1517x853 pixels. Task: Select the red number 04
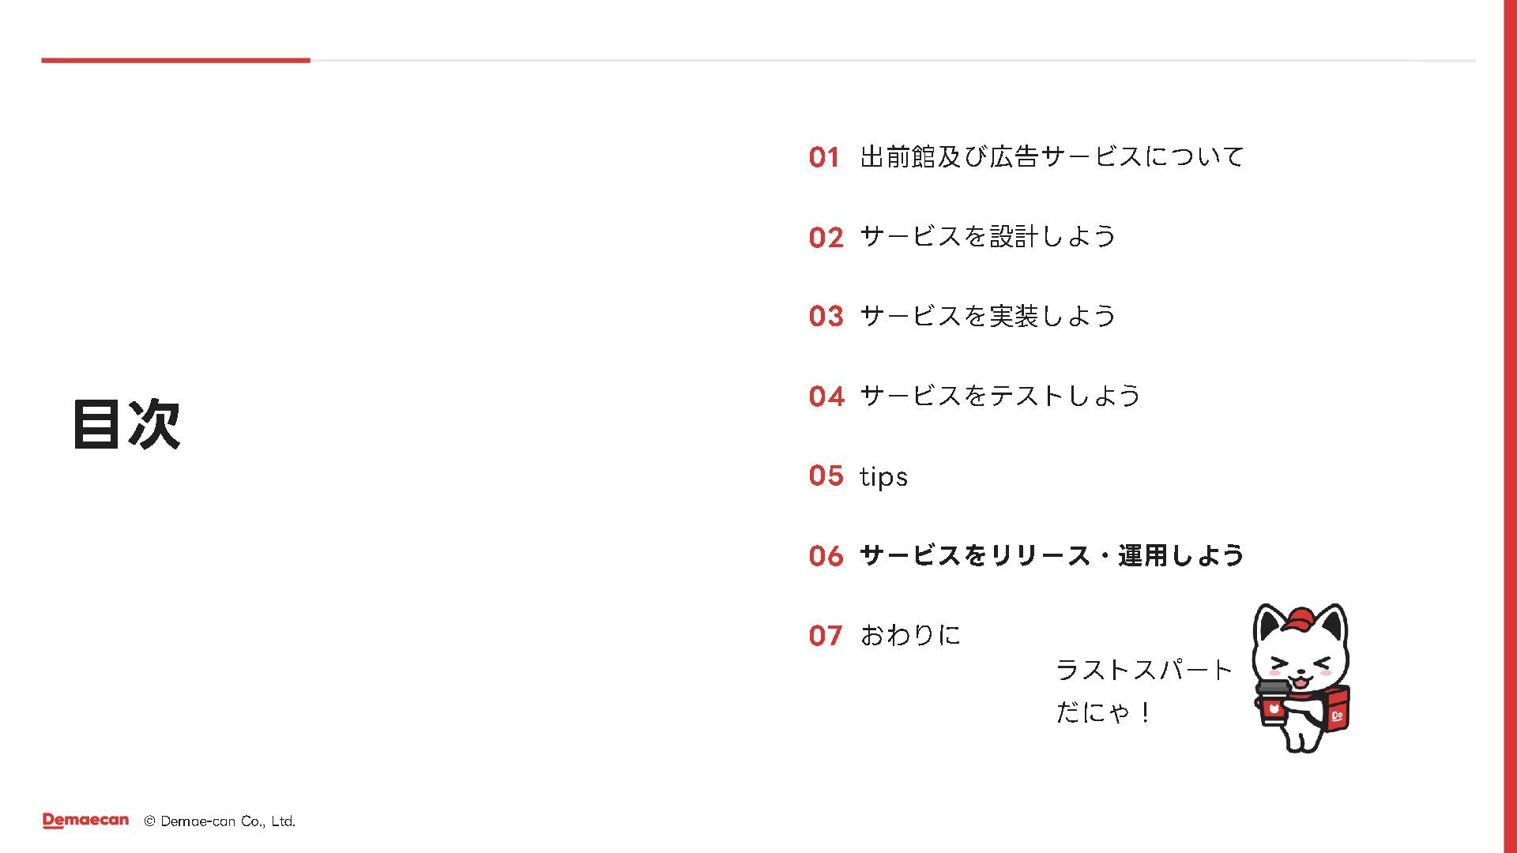826,396
